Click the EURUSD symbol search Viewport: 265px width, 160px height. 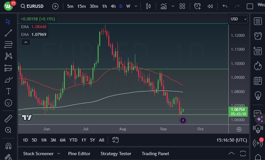click(x=33, y=6)
